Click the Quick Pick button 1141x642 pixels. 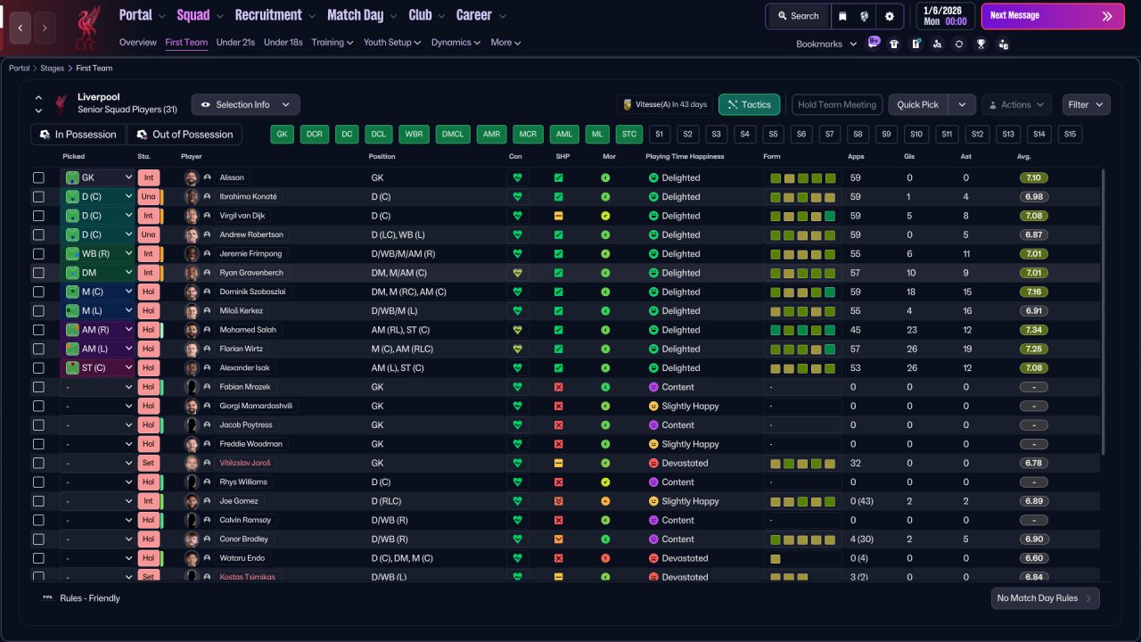918,104
